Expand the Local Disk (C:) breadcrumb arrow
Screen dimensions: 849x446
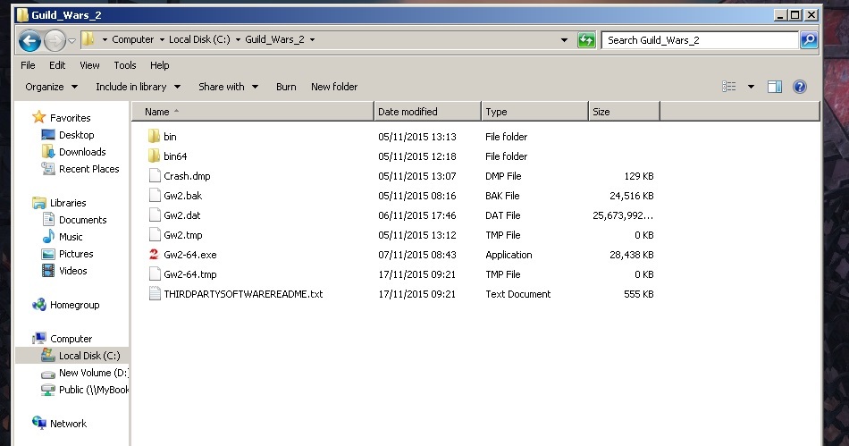[238, 40]
